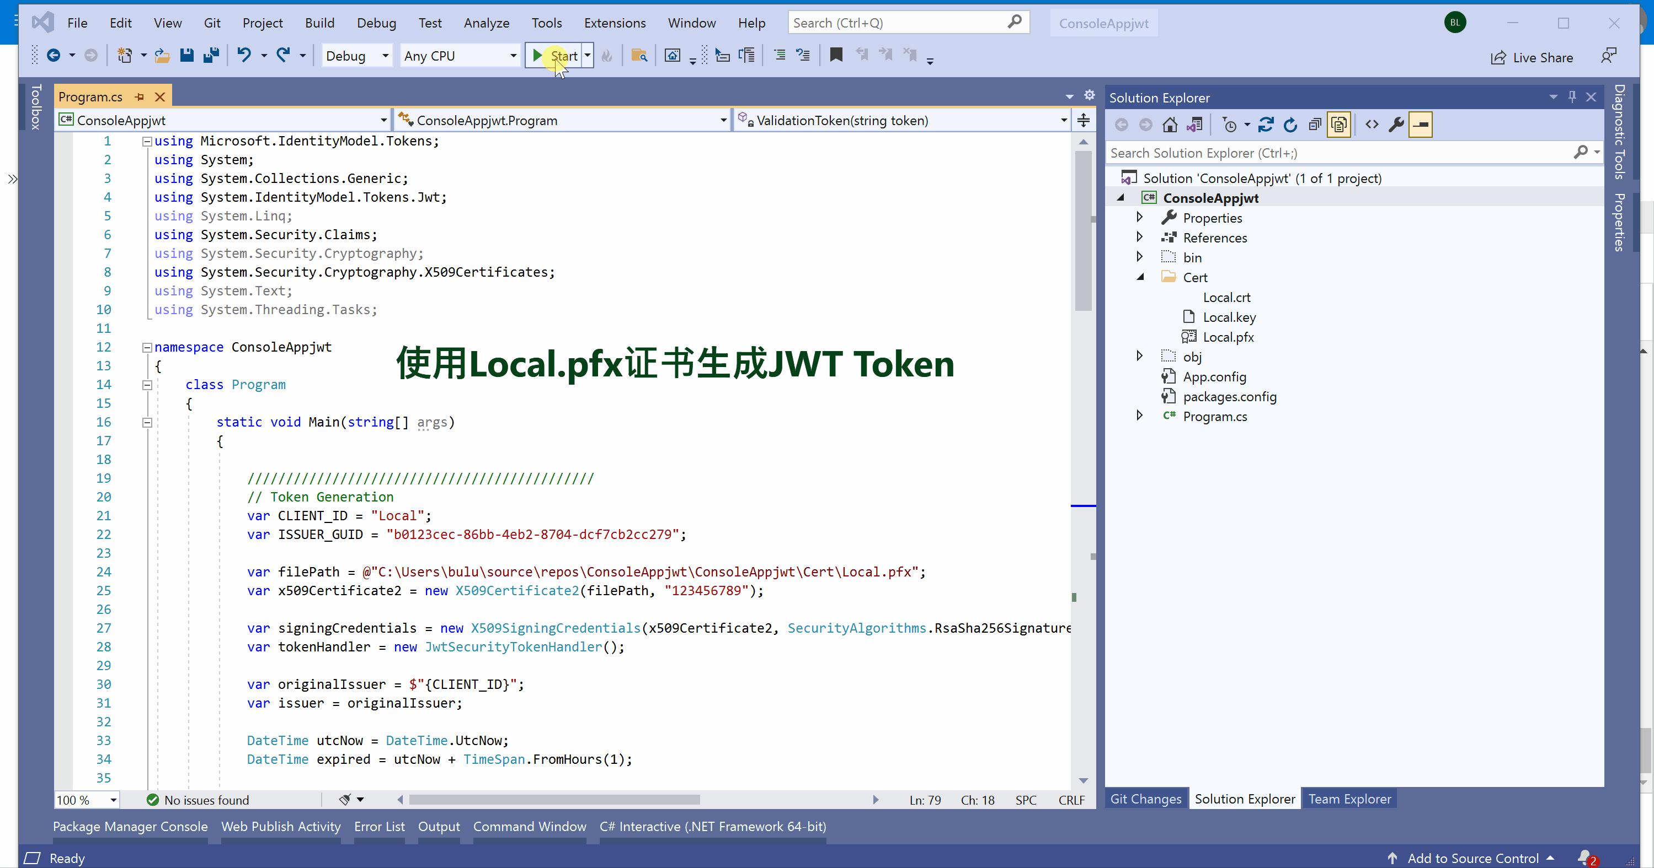Undo with the toolbar undo arrow

tap(244, 56)
